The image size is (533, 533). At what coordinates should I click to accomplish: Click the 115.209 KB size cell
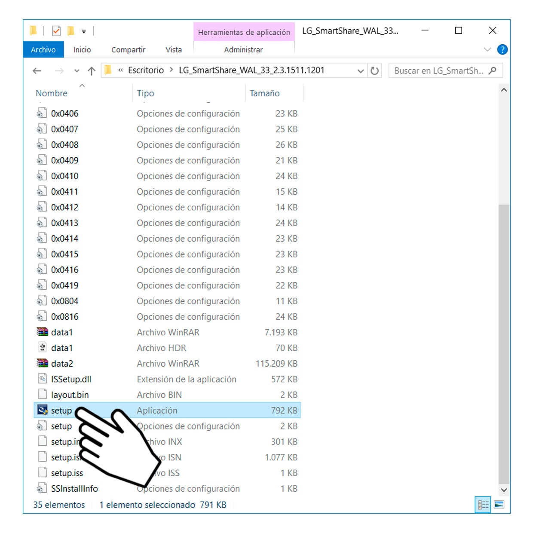coord(276,363)
